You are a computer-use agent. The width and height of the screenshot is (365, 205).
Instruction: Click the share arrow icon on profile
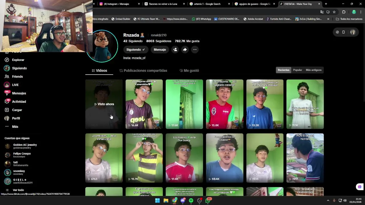coord(185,50)
